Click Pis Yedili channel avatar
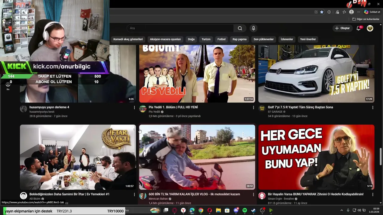 (x=143, y=109)
